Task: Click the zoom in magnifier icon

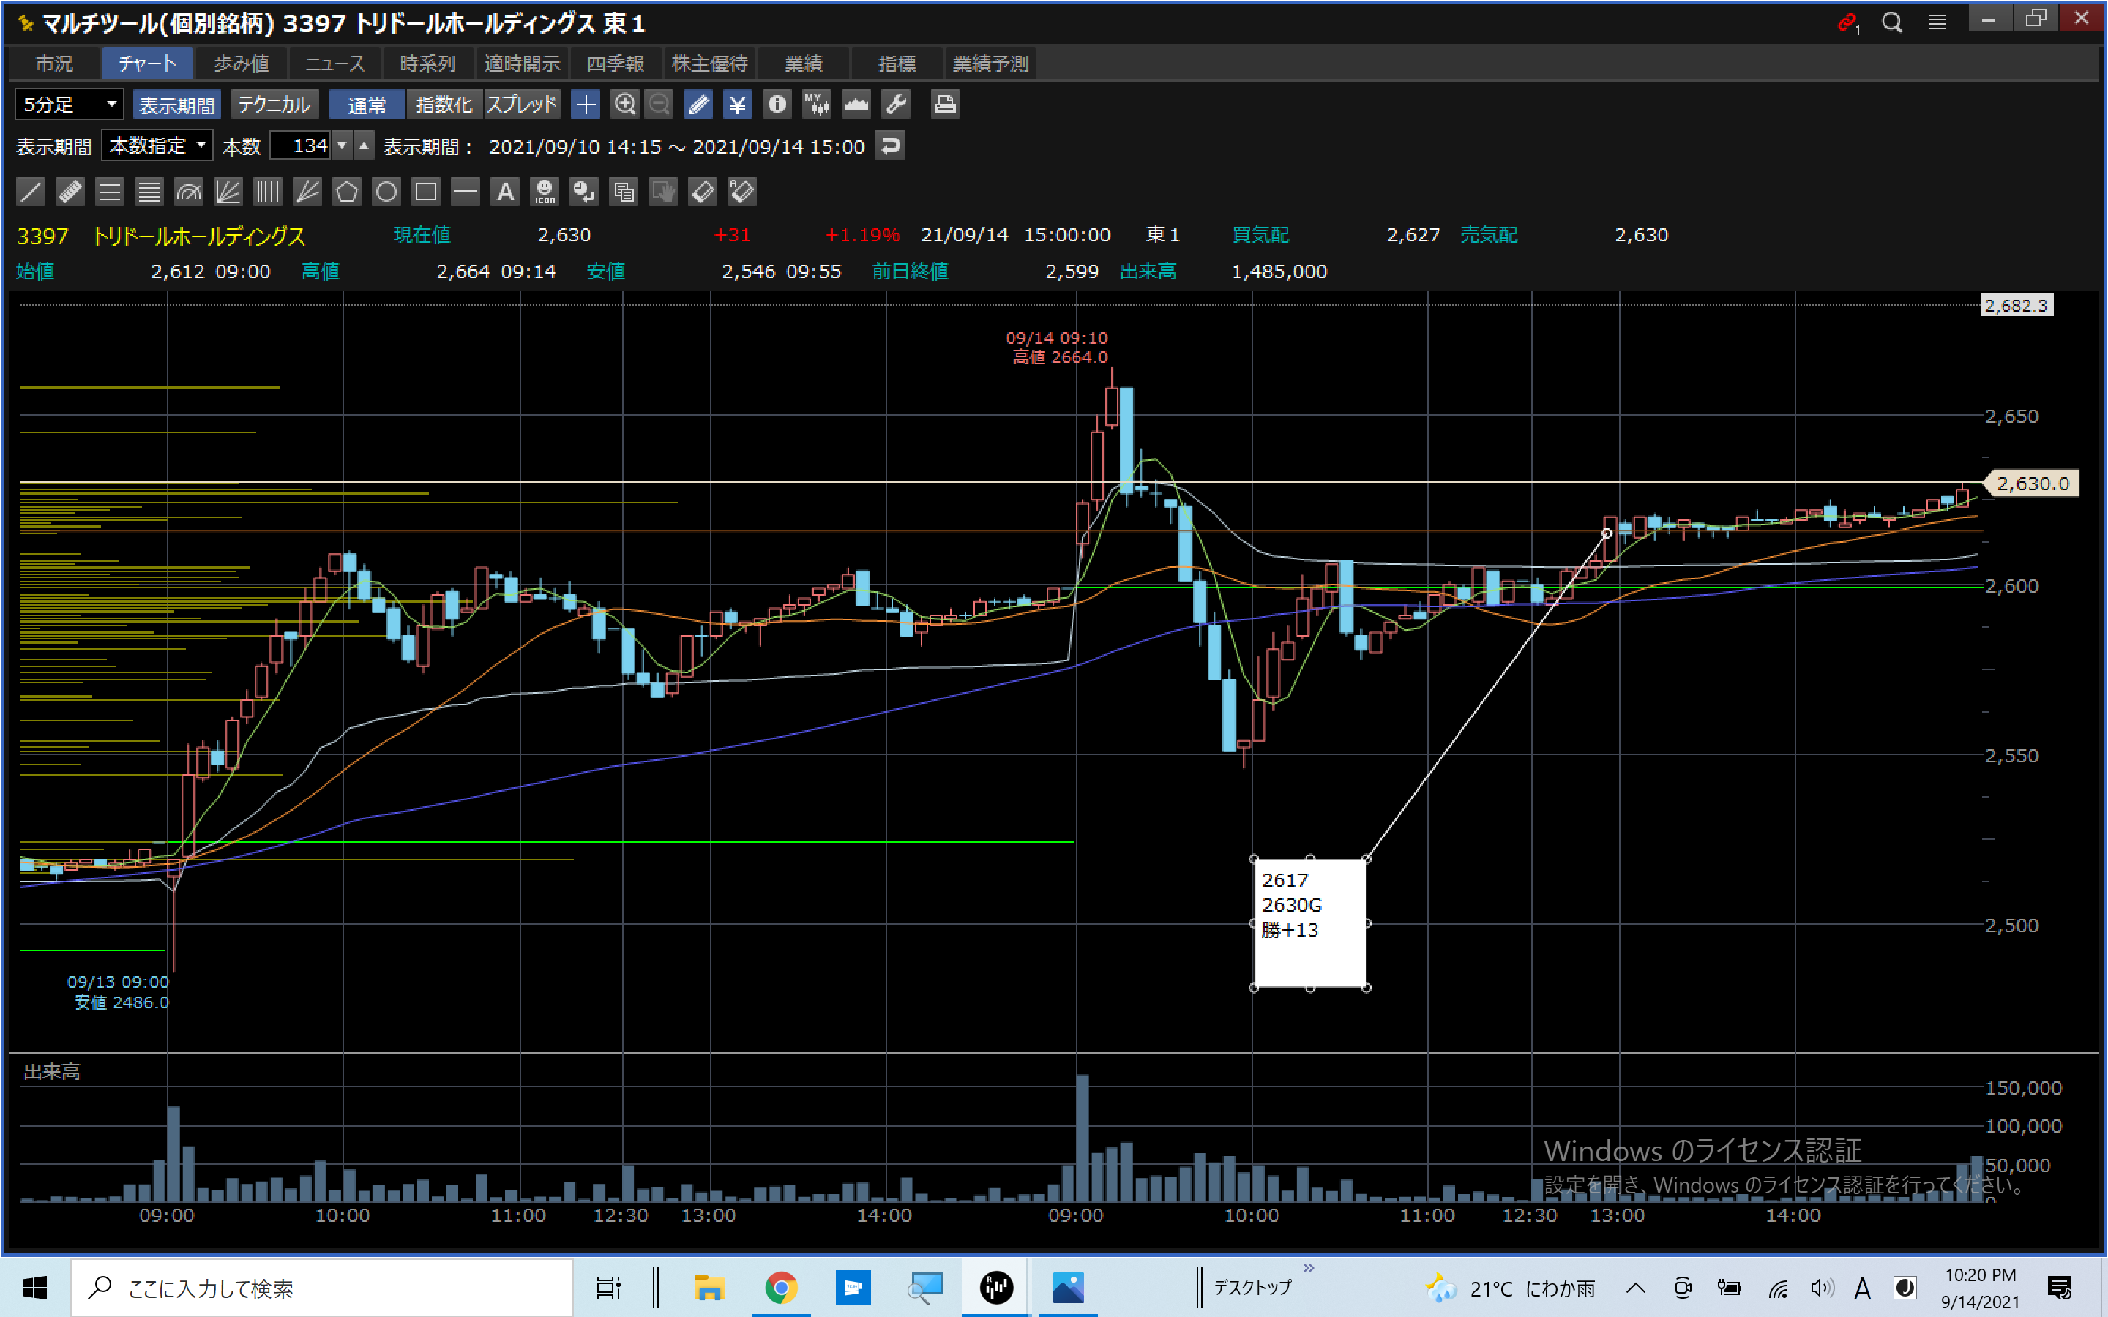Action: pyautogui.click(x=624, y=105)
